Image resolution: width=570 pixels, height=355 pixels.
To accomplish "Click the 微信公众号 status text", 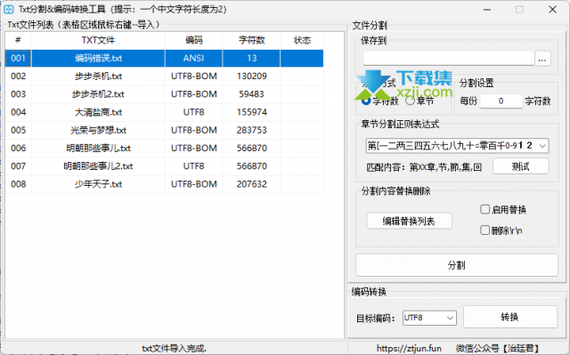I will [x=499, y=349].
